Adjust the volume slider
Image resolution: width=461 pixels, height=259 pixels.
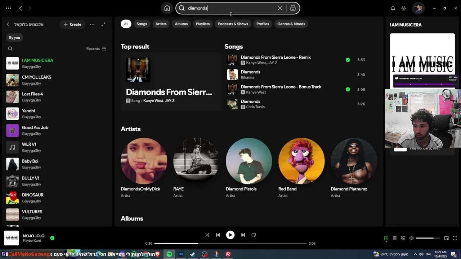428,238
